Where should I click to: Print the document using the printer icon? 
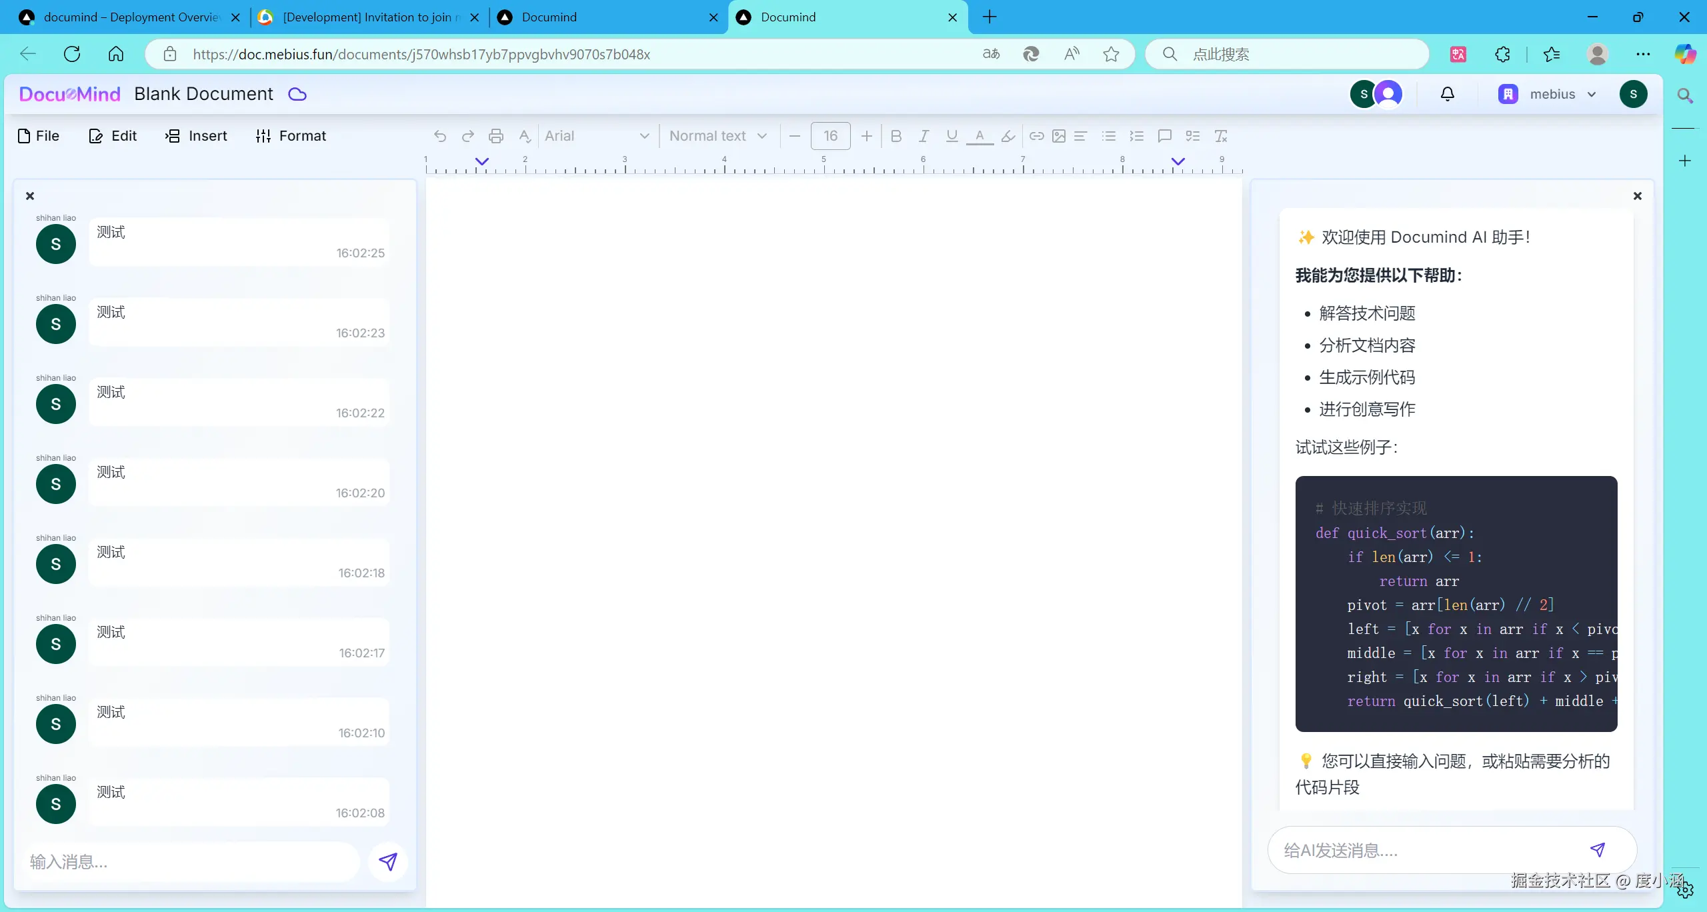pos(496,136)
